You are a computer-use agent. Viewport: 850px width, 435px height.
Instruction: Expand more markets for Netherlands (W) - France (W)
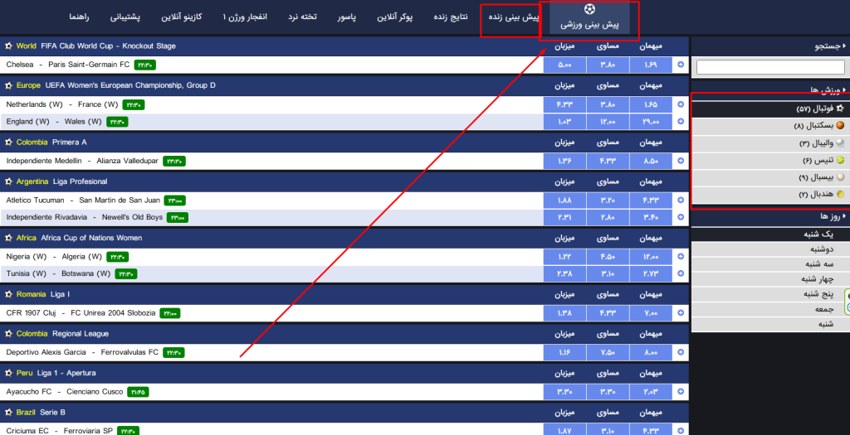pos(681,104)
